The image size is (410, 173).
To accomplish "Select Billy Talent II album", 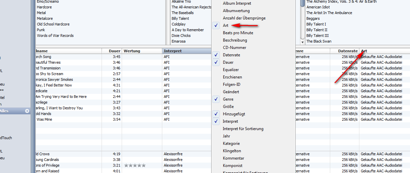I will coord(317,30).
